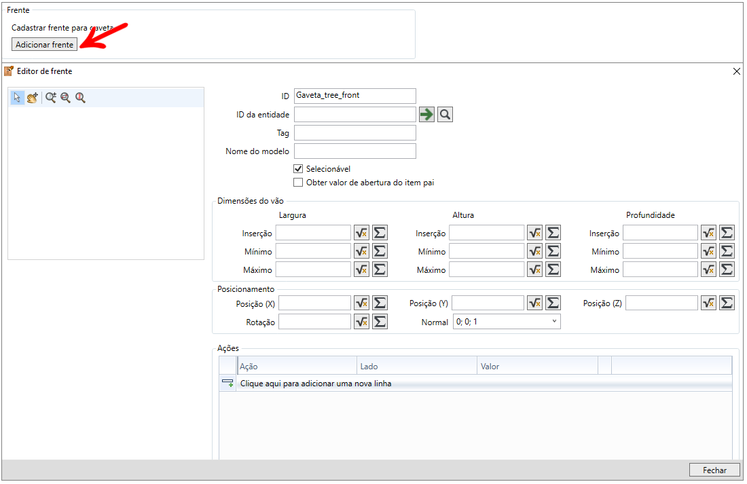Open formula editor for Profundidade Mínimo
Screen dimensions: 747x484
click(709, 251)
